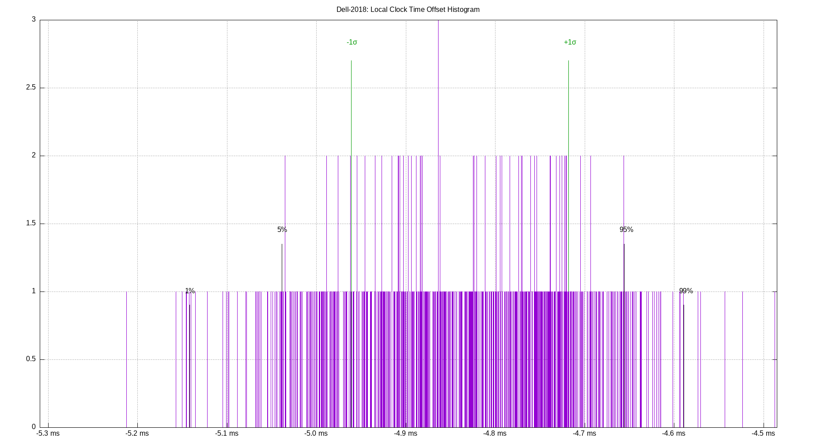Viewport: 817px width, 441px height.
Task: Click the -5.3 ms axis label
Action: (49, 433)
